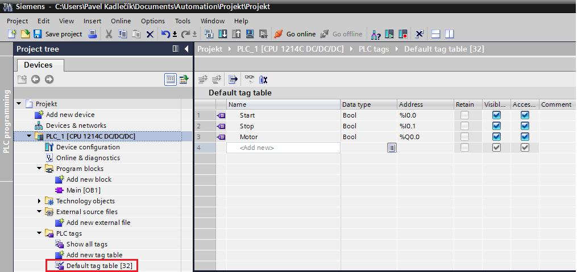Toggle Visible checkbox for Start tag
Image resolution: width=577 pixels, height=272 pixels.
[x=497, y=115]
